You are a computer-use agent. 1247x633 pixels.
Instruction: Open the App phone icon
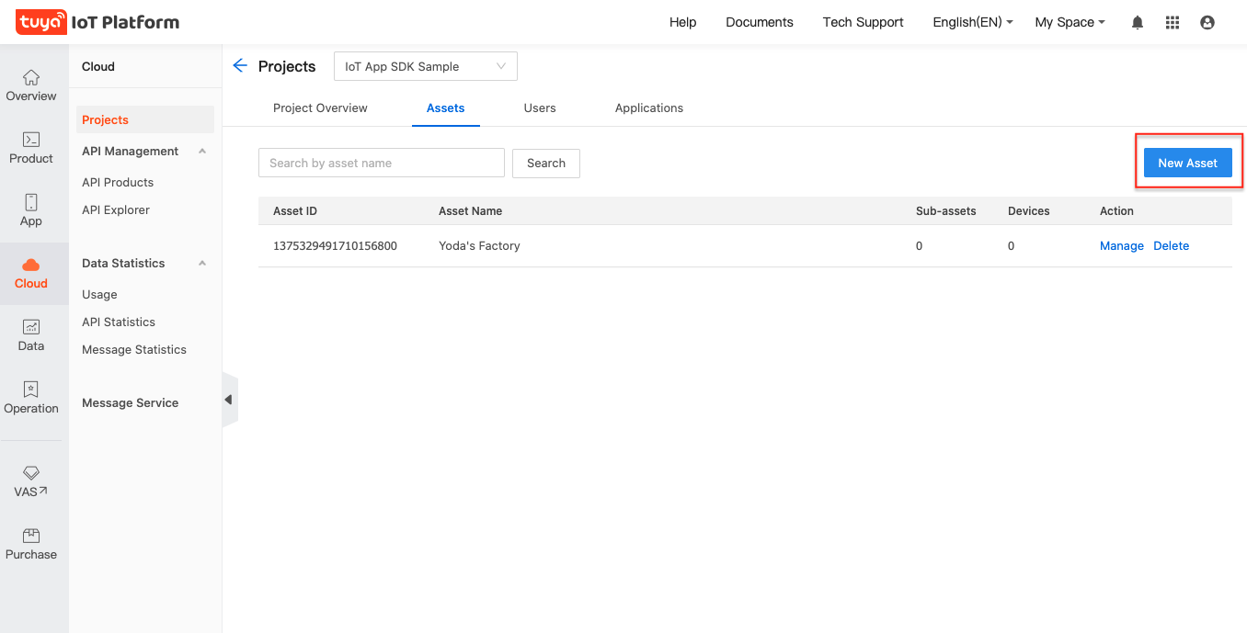pos(31,203)
